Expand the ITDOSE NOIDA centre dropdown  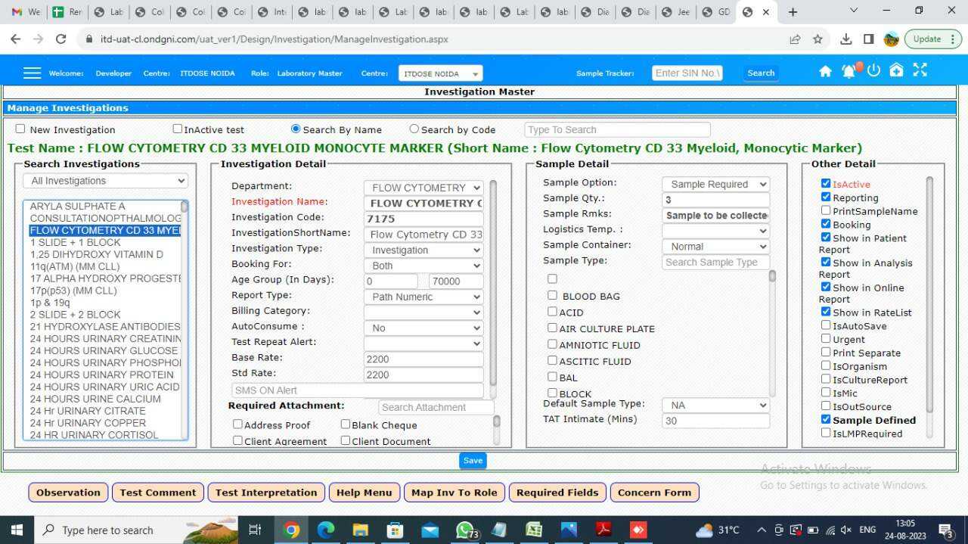[439, 73]
